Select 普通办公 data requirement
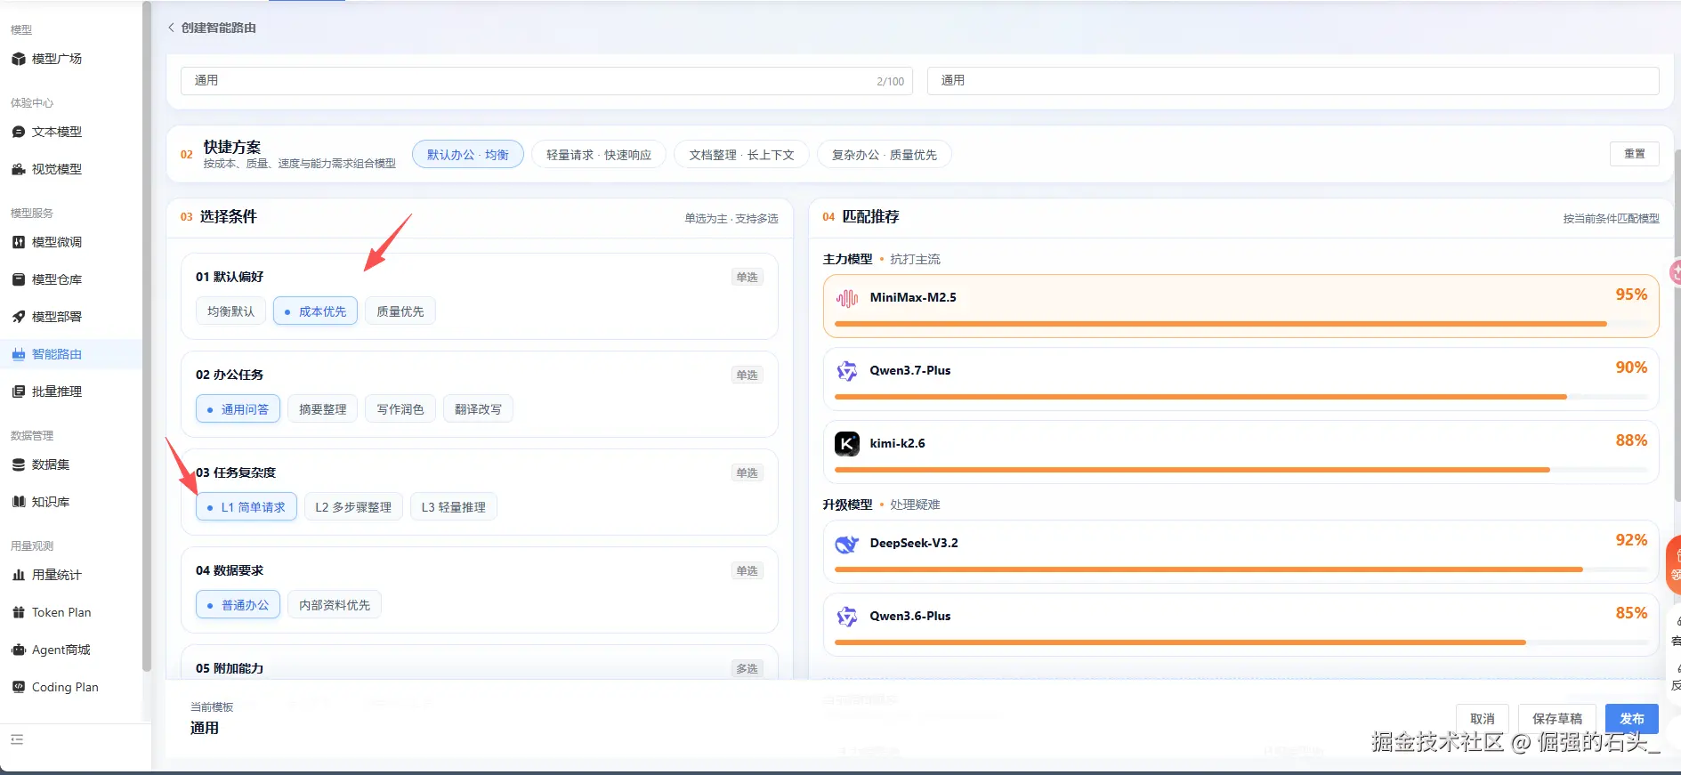Screen dimensions: 1681x775 (238, 605)
